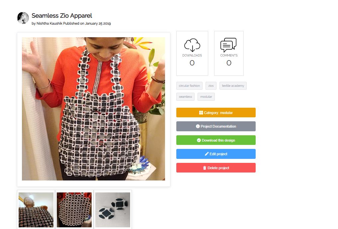The height and width of the screenshot is (229, 338).
Task: Open the first thumbnail of woman wearing mesh
Action: click(x=36, y=210)
